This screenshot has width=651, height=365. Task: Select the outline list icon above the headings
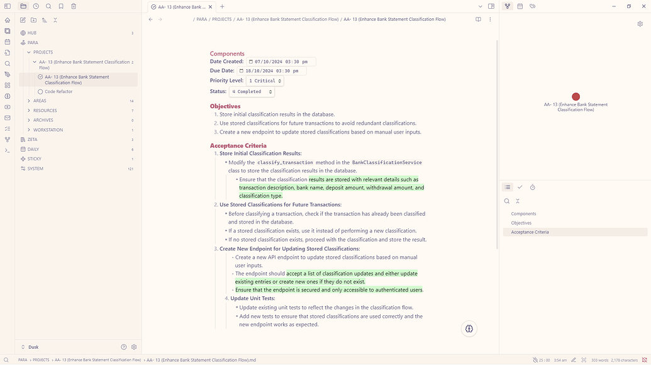(508, 187)
